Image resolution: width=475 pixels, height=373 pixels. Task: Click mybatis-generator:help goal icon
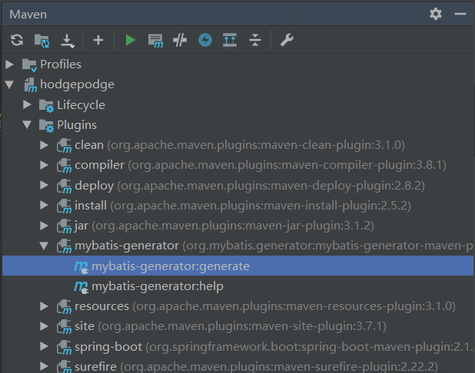[x=81, y=287]
